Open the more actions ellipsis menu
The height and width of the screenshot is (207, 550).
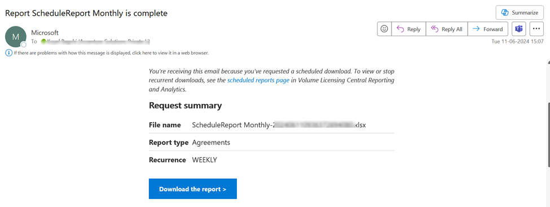(x=536, y=29)
